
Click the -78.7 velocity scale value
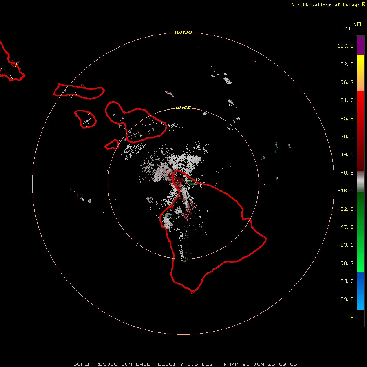345,263
